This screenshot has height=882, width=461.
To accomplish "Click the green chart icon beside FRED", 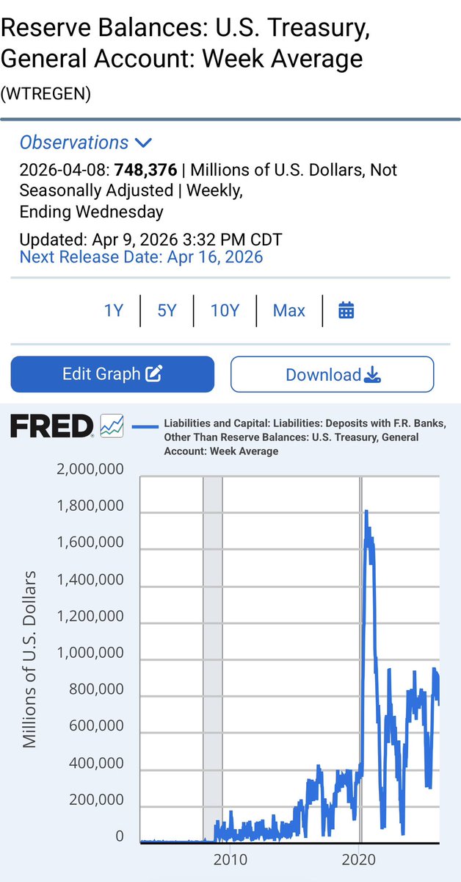I will click(113, 425).
